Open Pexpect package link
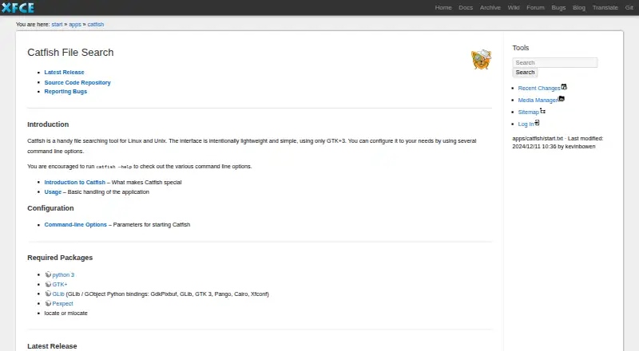The height and width of the screenshot is (351, 639). pos(62,303)
